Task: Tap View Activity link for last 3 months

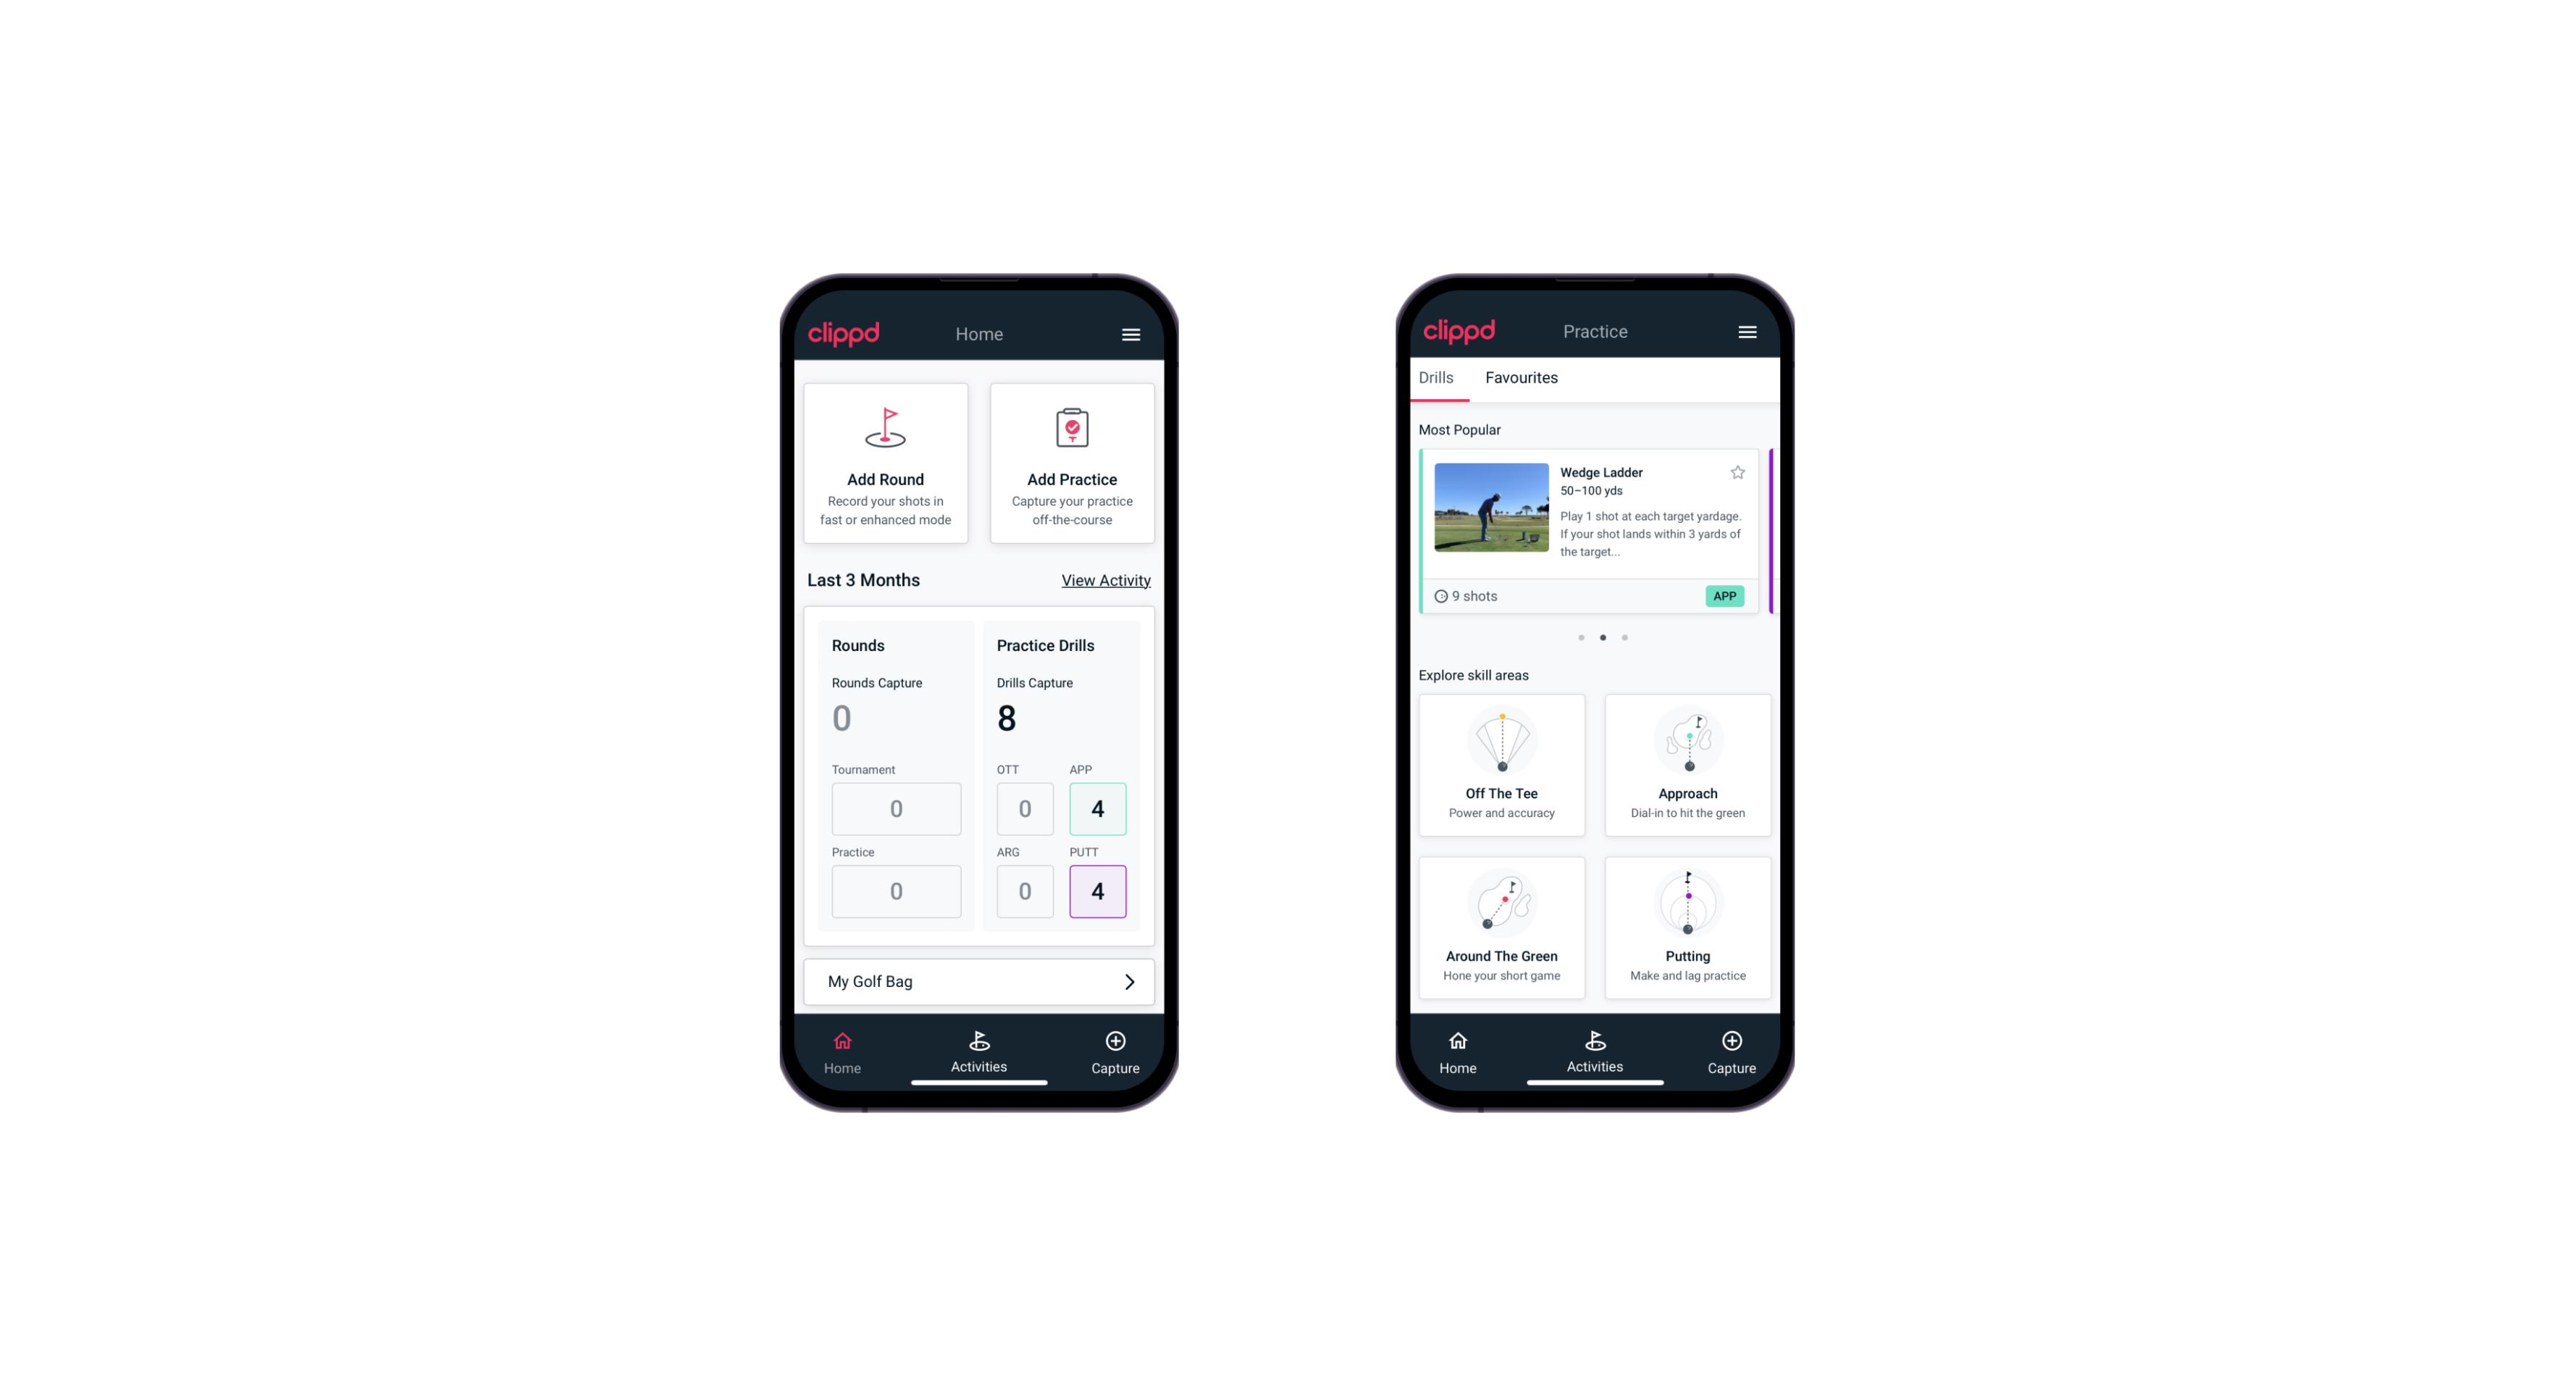Action: (x=1104, y=580)
